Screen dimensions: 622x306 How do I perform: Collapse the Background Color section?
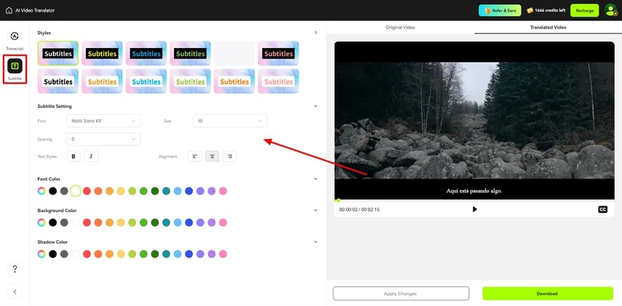[x=316, y=211]
